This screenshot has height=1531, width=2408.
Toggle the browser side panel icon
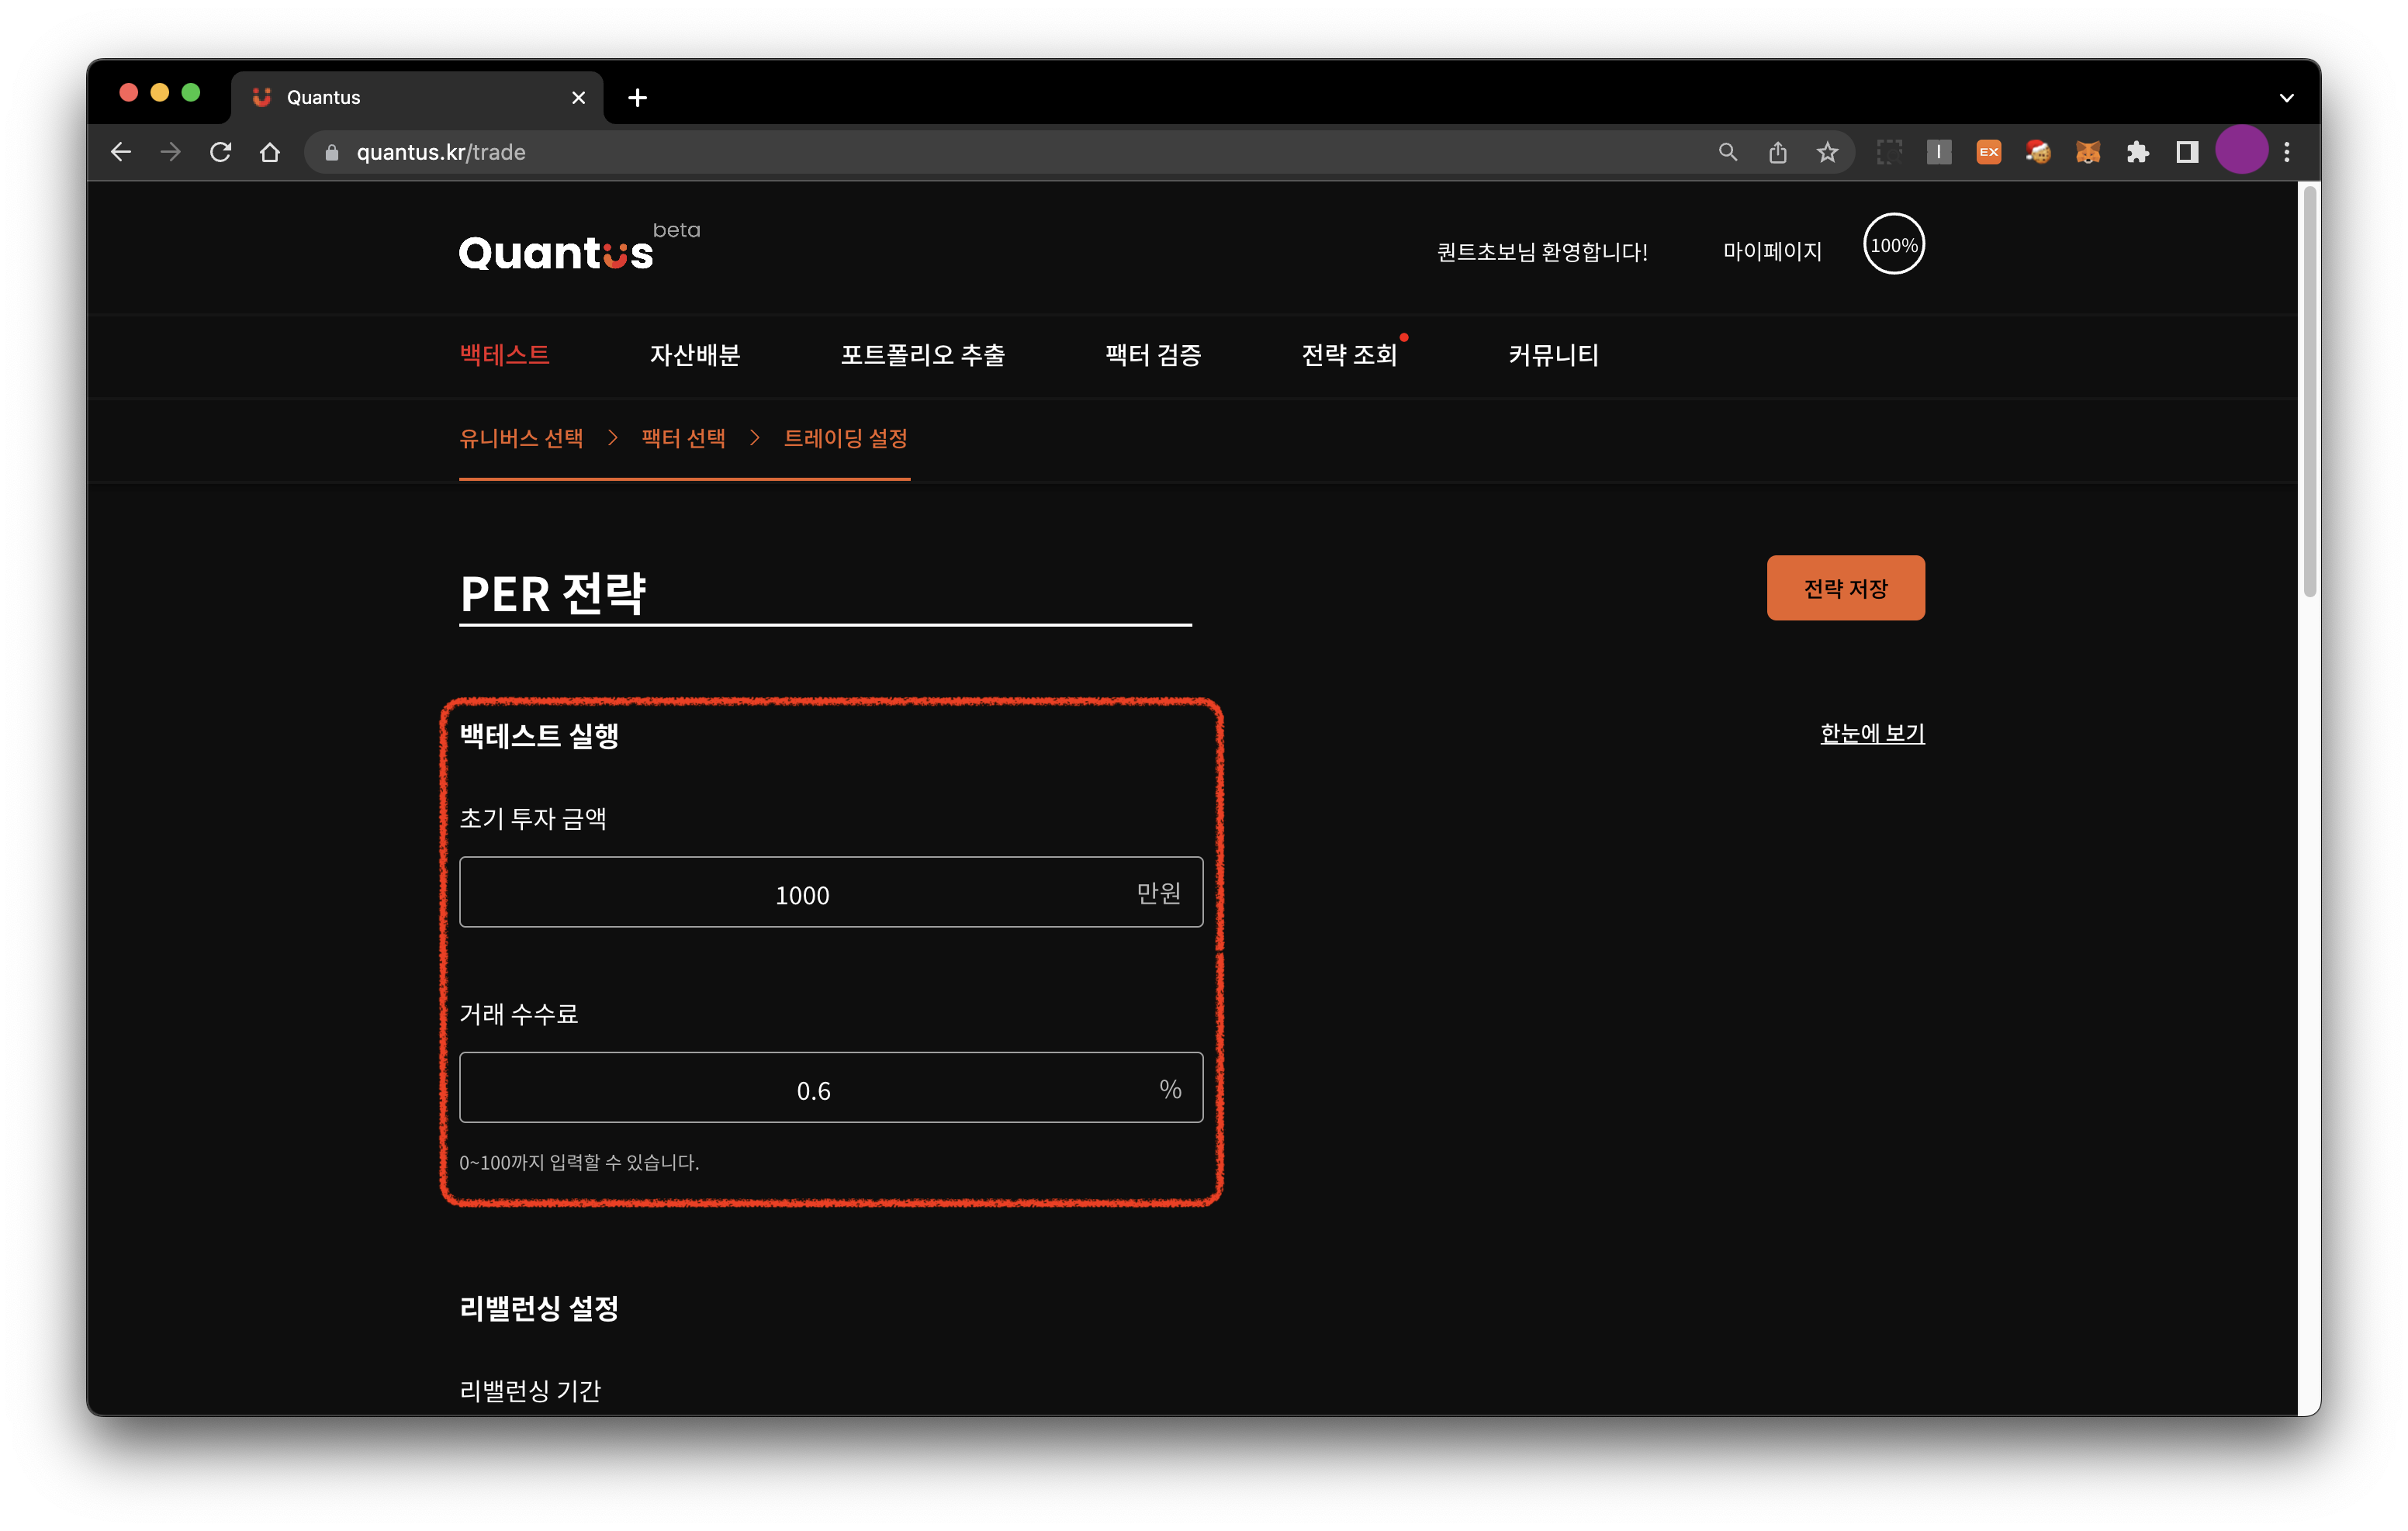click(x=2187, y=152)
